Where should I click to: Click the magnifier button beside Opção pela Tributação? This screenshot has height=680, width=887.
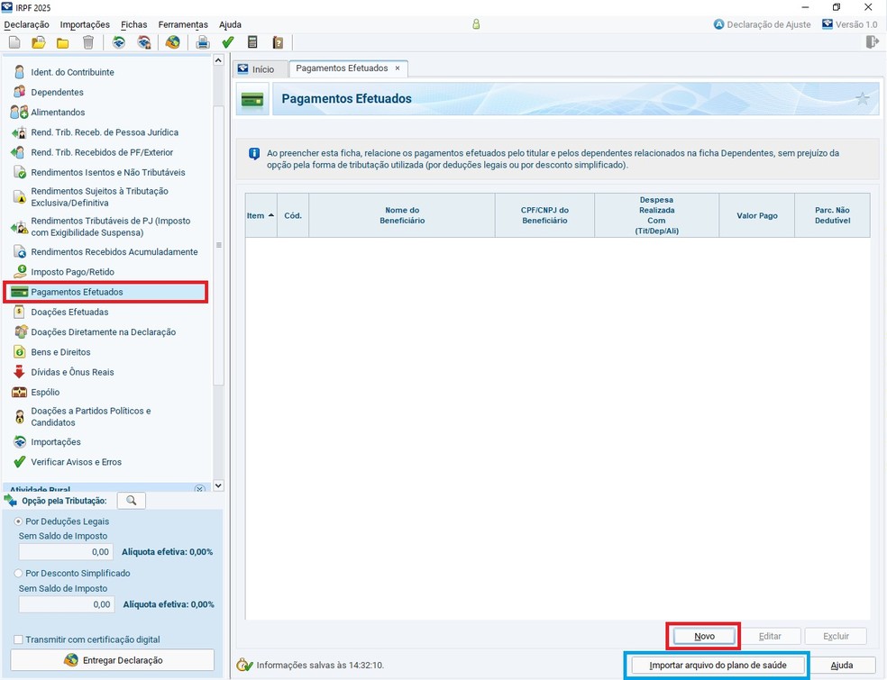tap(131, 501)
